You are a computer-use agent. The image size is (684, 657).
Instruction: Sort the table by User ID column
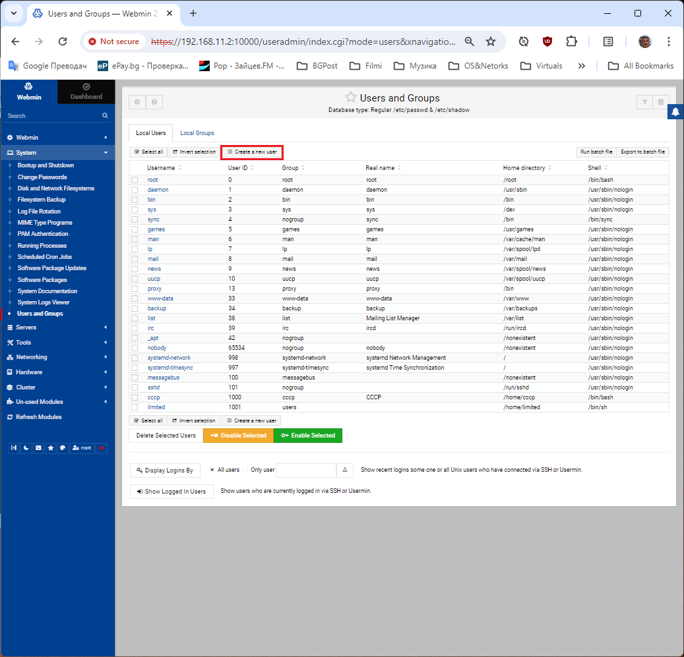click(241, 168)
